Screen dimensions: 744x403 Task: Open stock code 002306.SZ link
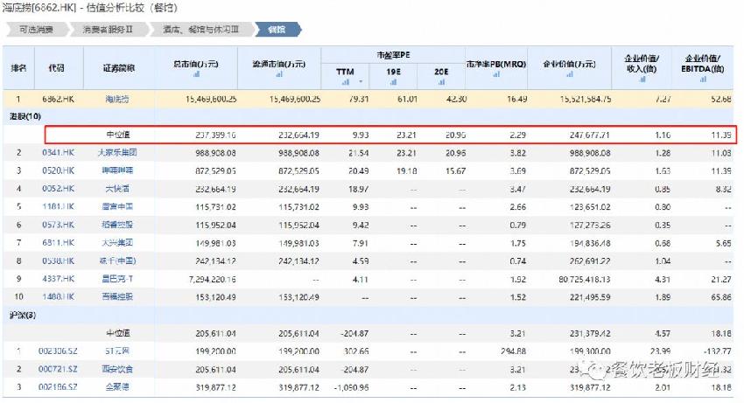pyautogui.click(x=58, y=351)
